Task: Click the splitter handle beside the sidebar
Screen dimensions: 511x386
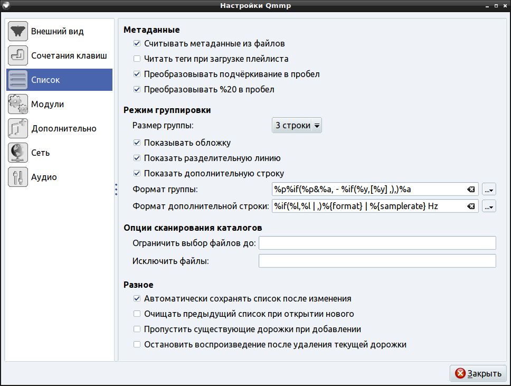Action: click(116, 190)
